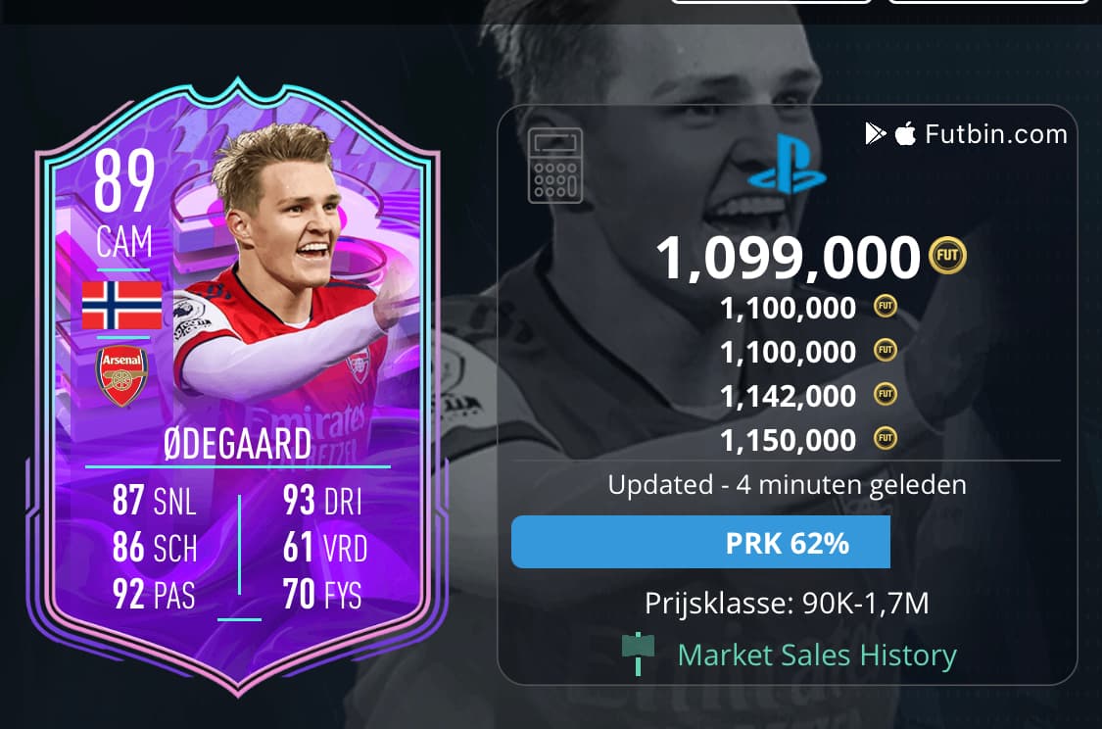Click the ØDEGAARD name on the card
Viewport: 1102px width, 729px height.
click(x=238, y=444)
